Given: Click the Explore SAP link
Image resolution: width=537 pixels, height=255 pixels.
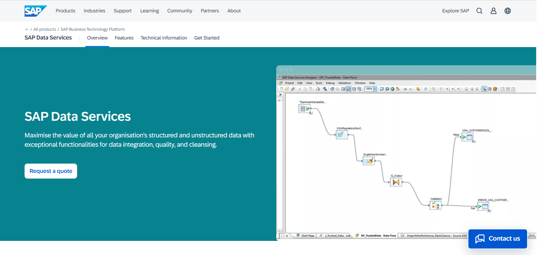Looking at the screenshot, I should (x=456, y=11).
